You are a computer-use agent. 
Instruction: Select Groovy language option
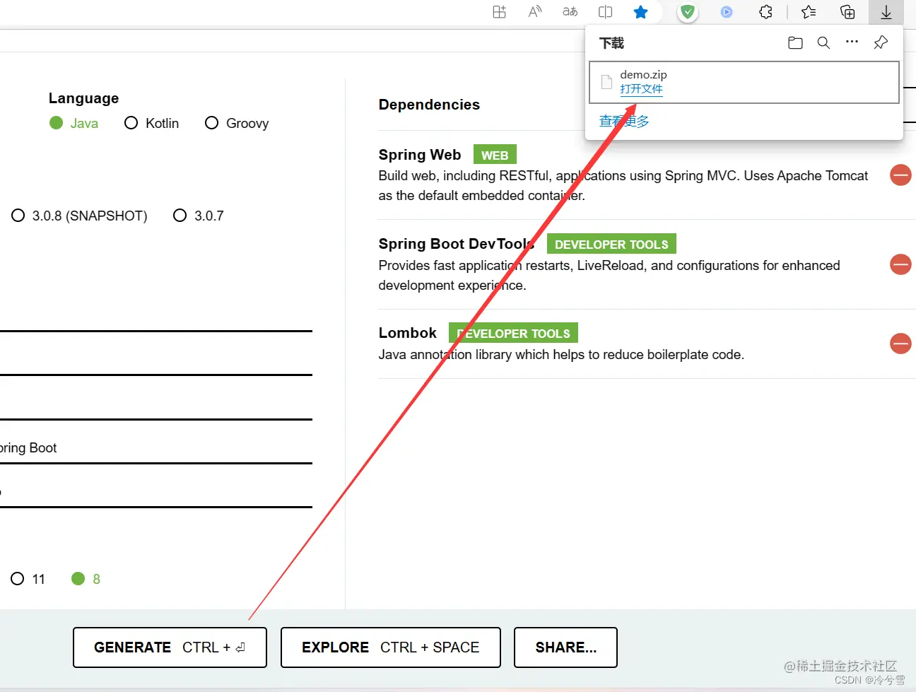(x=237, y=123)
